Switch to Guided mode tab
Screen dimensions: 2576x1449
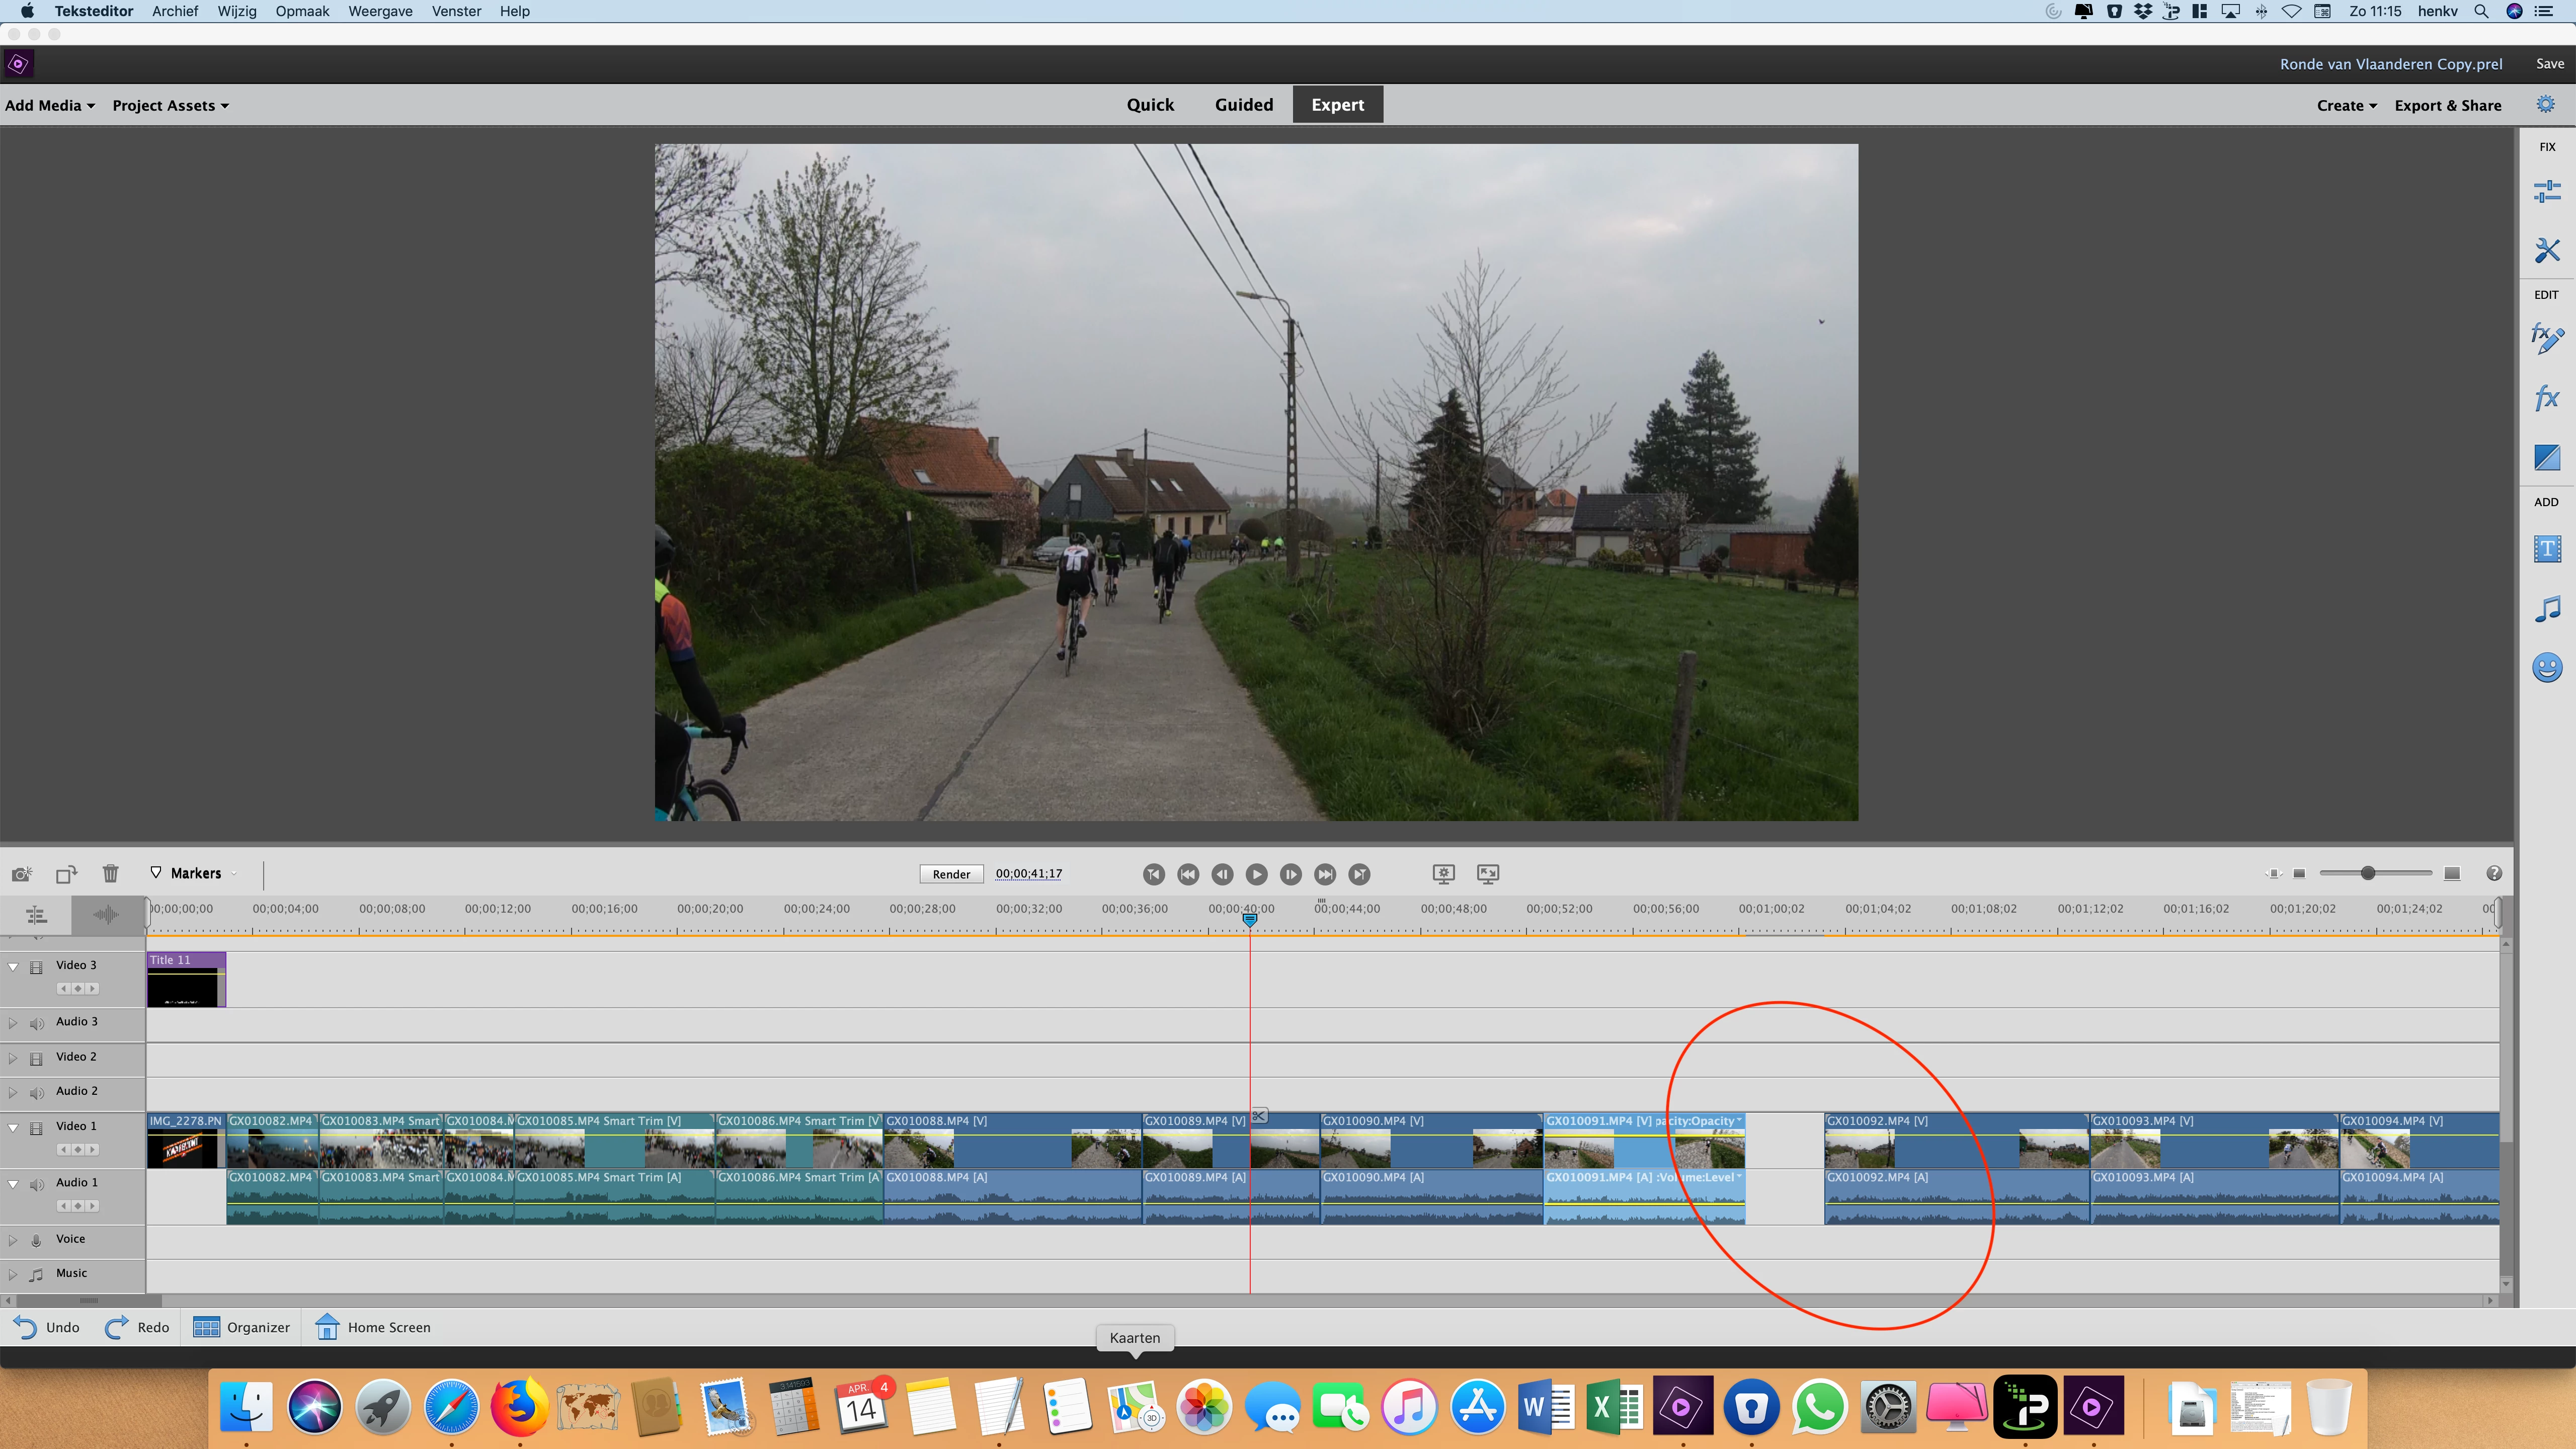pyautogui.click(x=1243, y=105)
